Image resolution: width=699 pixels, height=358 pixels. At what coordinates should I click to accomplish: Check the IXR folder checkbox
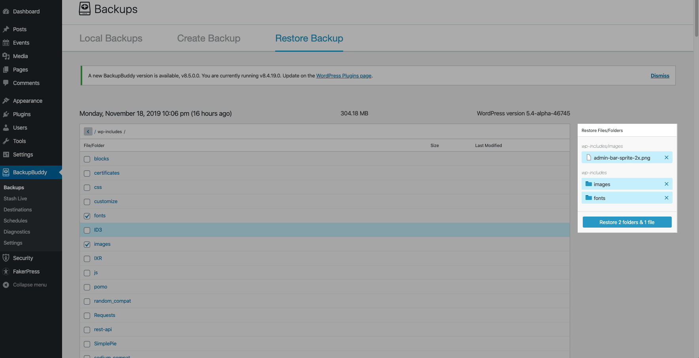87,259
